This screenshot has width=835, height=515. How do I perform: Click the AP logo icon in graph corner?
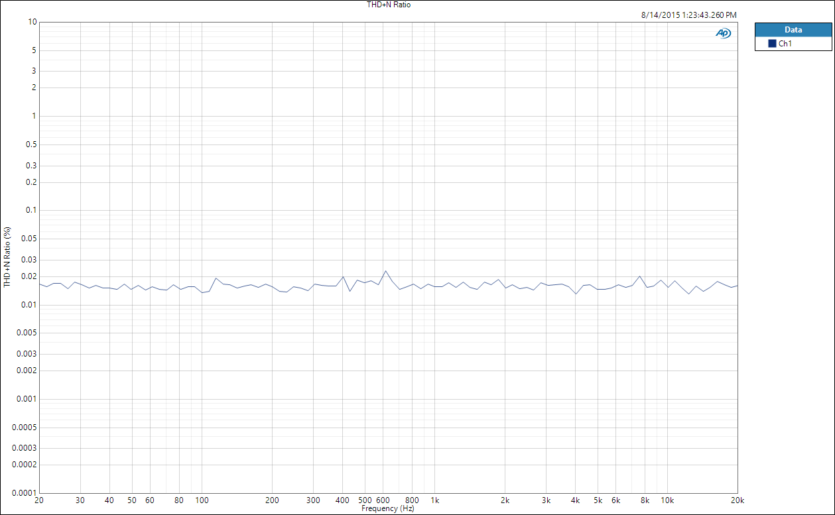click(722, 33)
